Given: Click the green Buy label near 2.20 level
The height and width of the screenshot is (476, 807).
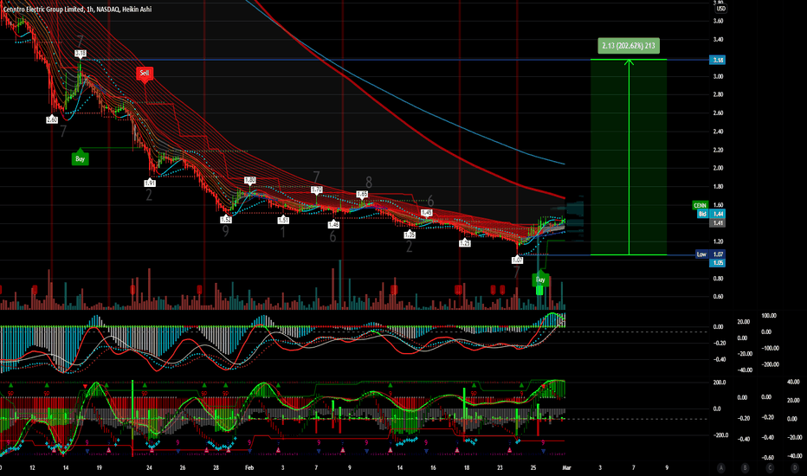Looking at the screenshot, I should tap(80, 158).
